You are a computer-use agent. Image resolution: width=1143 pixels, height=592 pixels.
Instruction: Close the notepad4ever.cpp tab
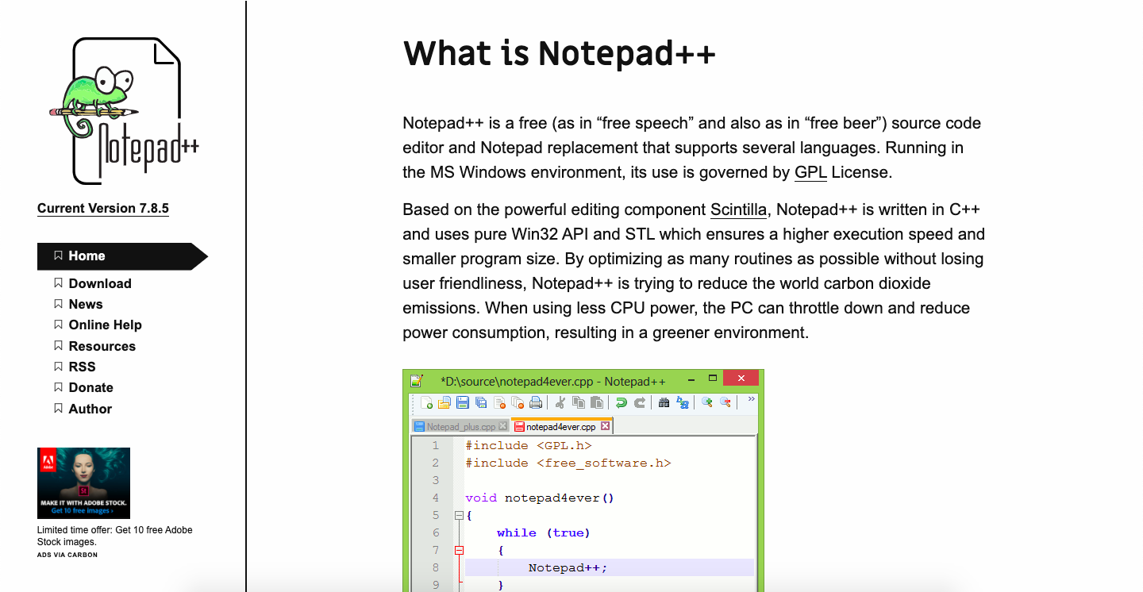point(605,426)
